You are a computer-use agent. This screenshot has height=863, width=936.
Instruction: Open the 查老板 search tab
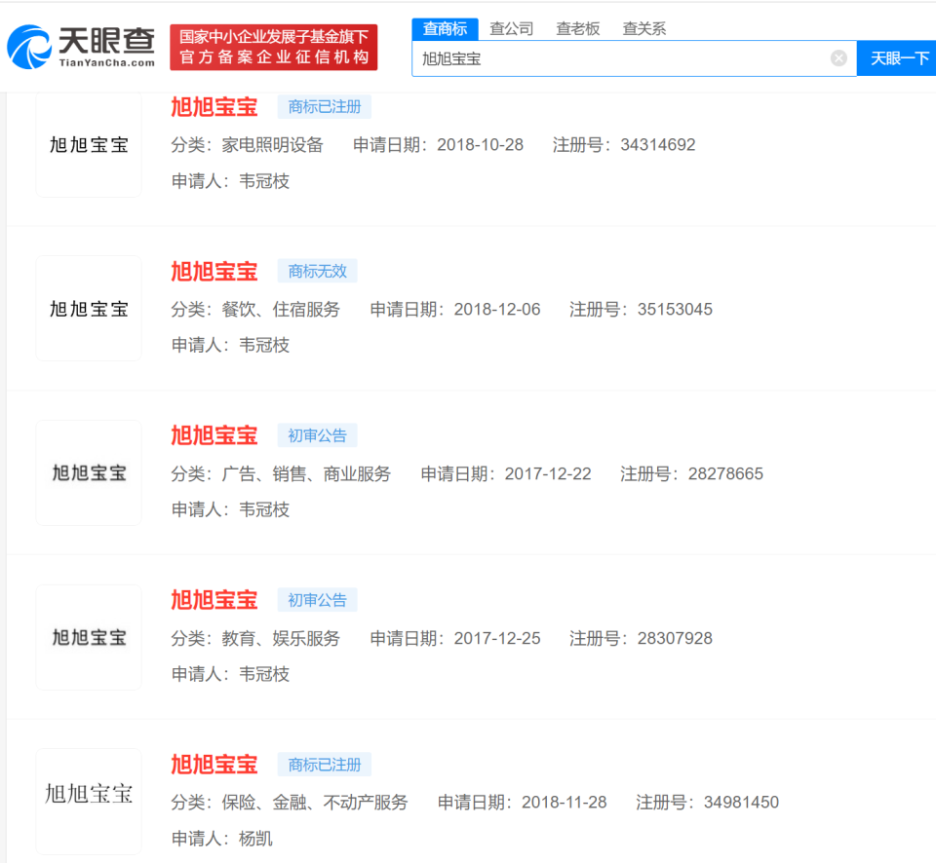point(577,28)
